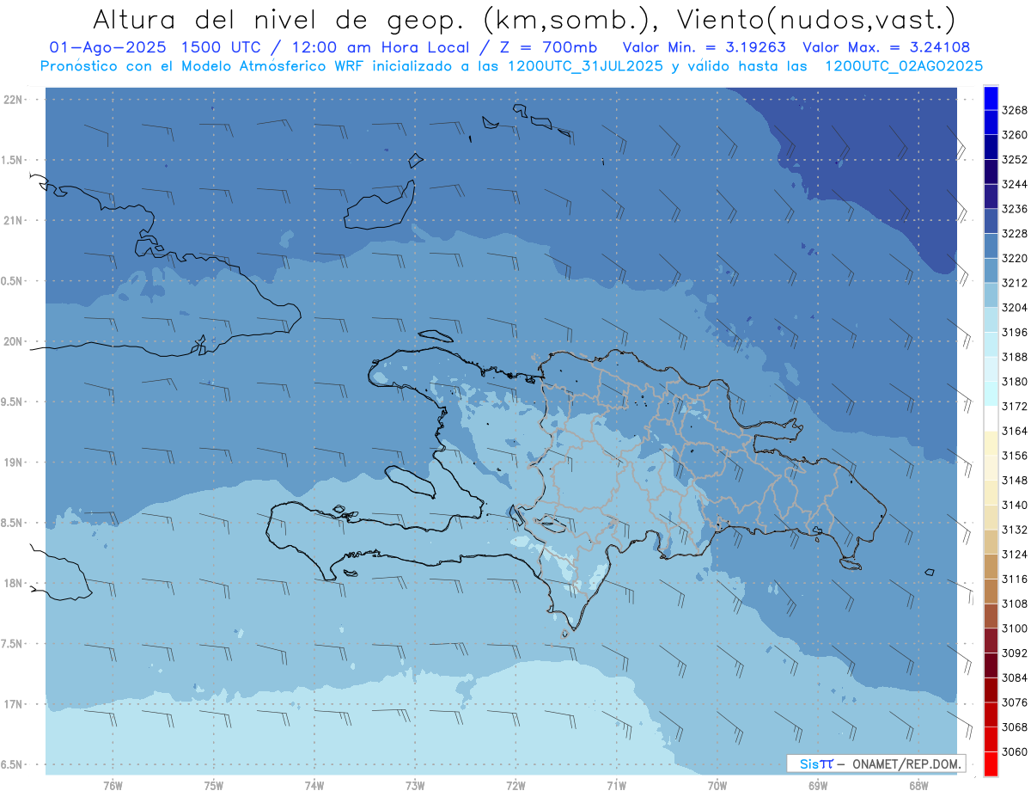Click the '69W' longitude label
1031x797 pixels.
818,786
